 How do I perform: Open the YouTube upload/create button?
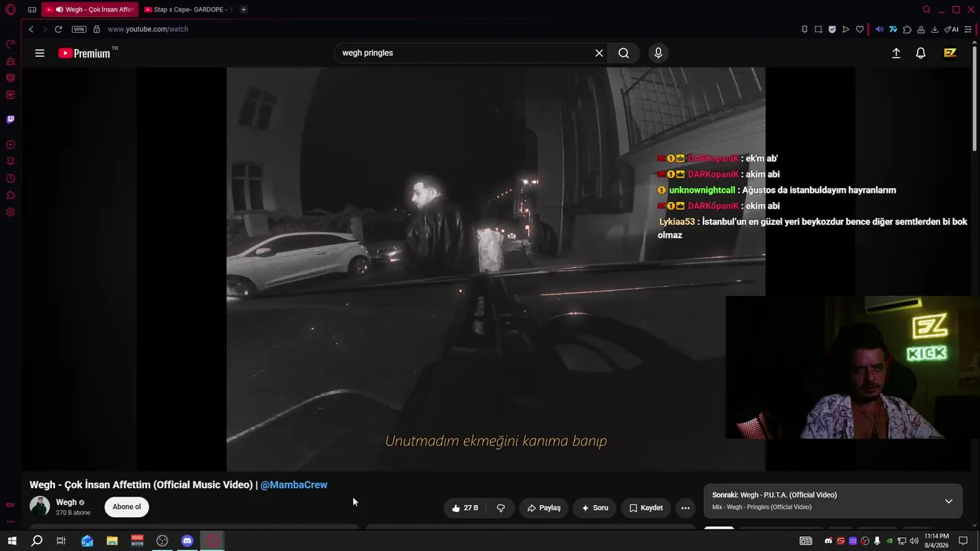[x=896, y=53]
